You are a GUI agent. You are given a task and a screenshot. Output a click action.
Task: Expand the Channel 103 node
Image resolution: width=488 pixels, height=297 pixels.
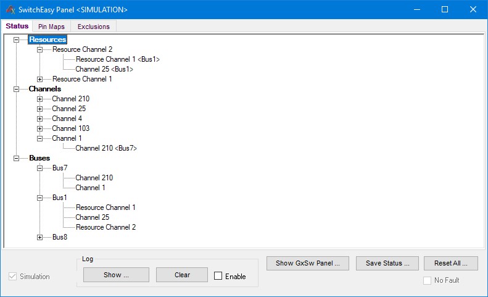click(40, 128)
